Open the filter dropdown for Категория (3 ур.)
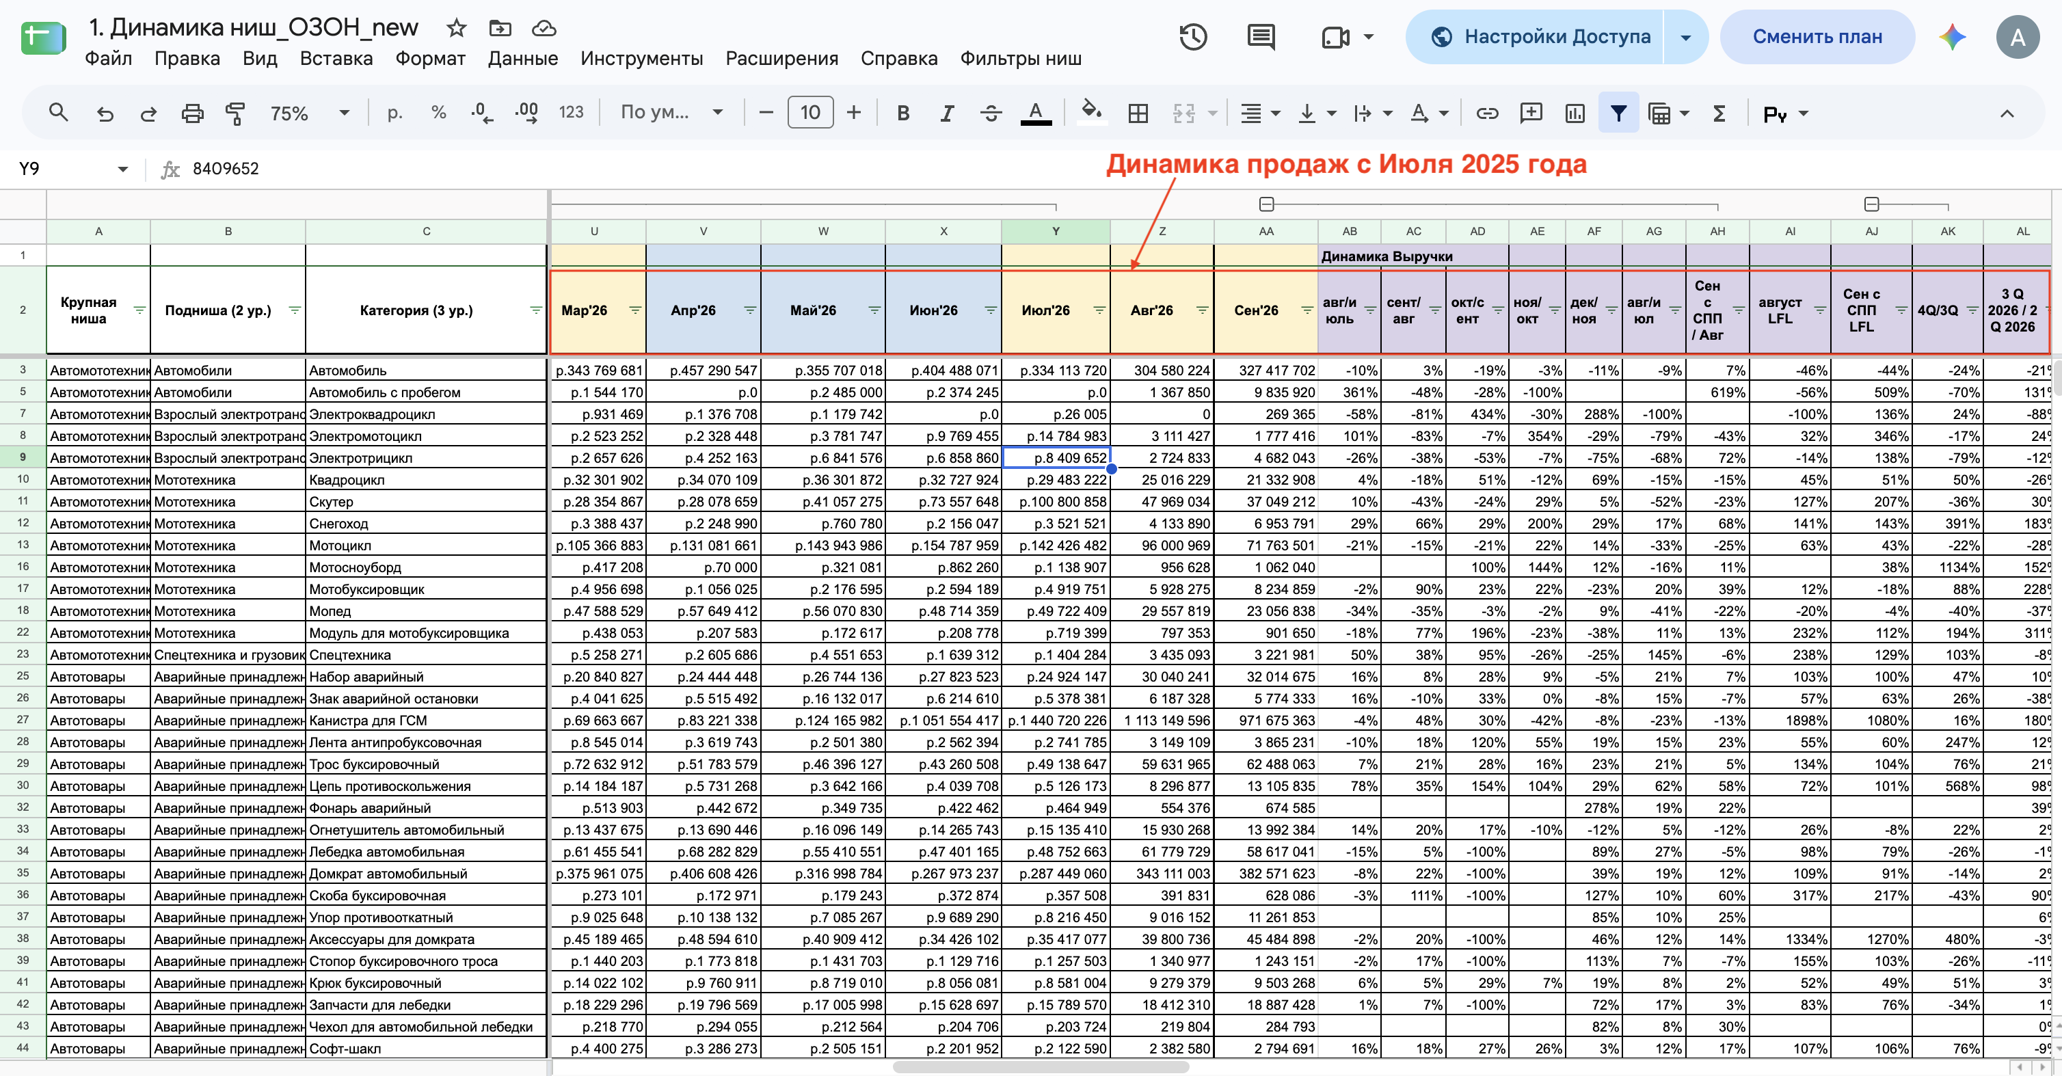2062x1076 pixels. 535,310
